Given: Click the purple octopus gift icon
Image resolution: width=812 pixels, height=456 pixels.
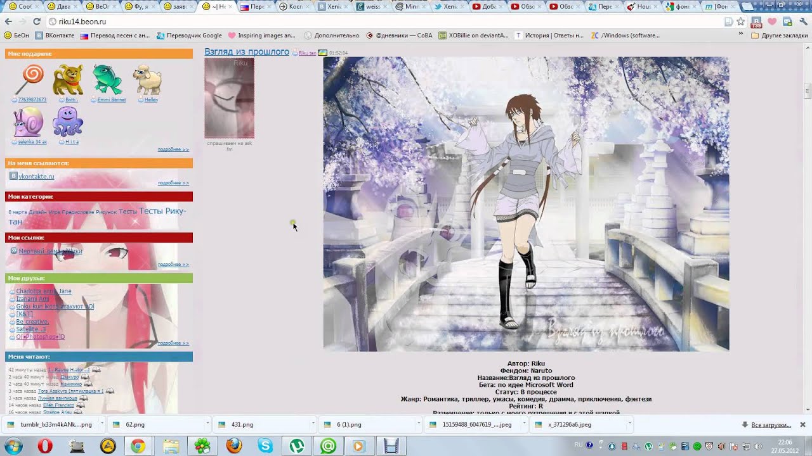Looking at the screenshot, I should point(67,122).
